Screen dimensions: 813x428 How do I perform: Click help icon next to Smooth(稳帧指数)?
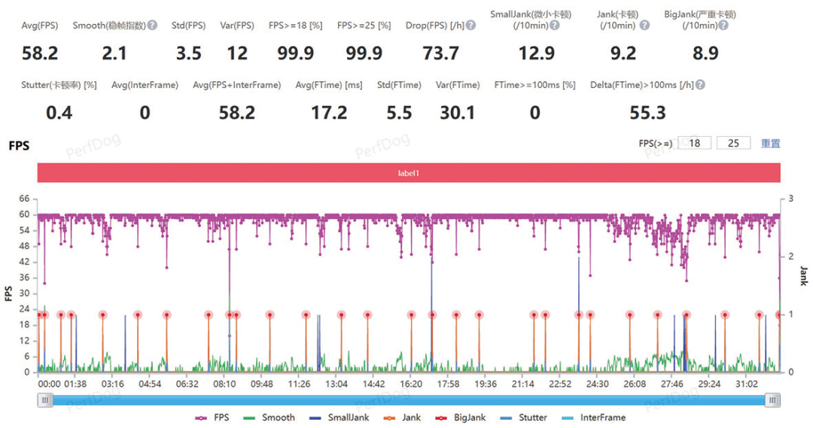[x=153, y=25]
